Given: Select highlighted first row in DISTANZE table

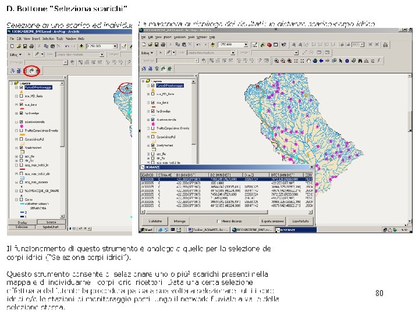Looking at the screenshot, I should pyautogui.click(x=226, y=179).
